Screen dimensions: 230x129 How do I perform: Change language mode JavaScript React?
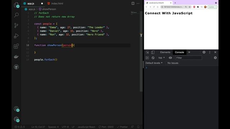click(86, 127)
